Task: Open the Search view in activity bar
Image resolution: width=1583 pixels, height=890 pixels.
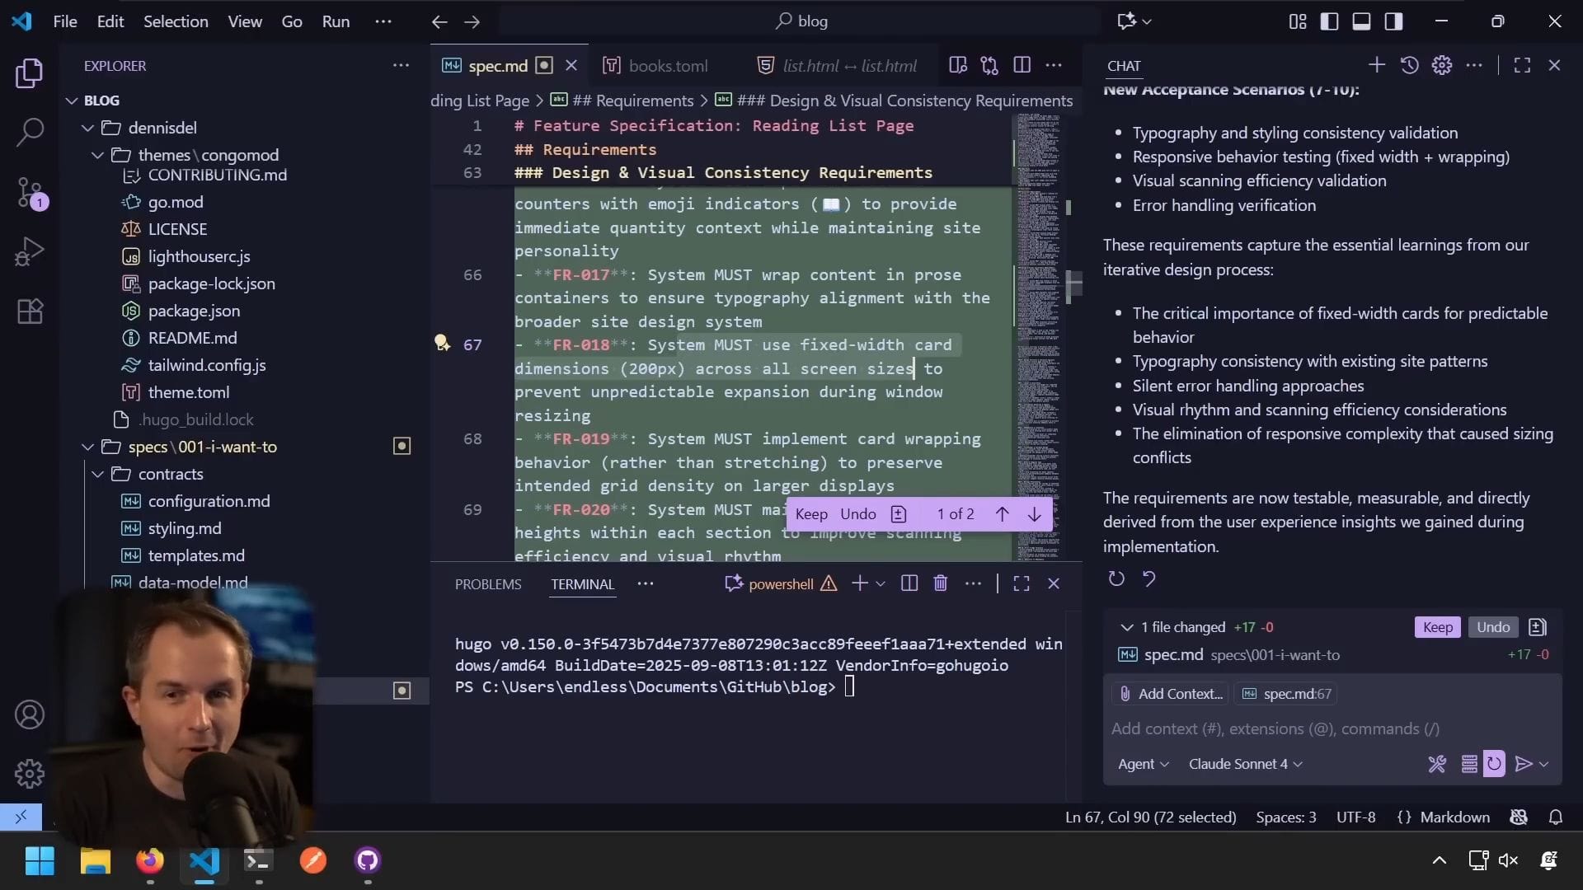Action: pyautogui.click(x=30, y=132)
